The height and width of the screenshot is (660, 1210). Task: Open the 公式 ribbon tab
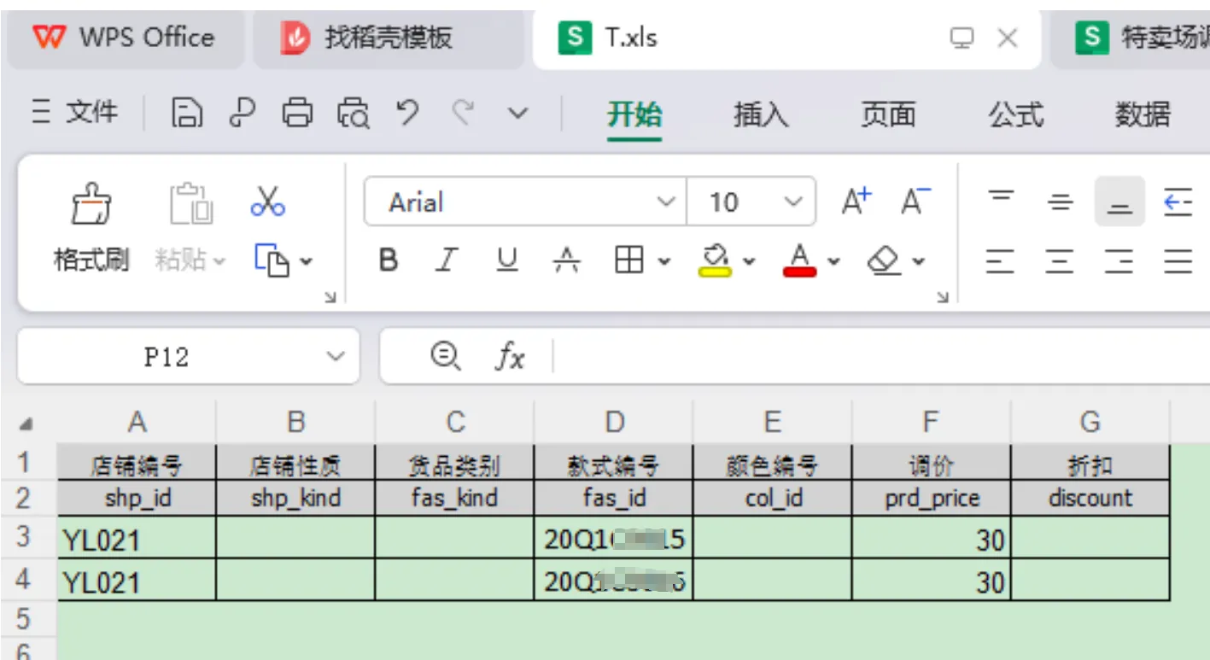click(x=1015, y=114)
